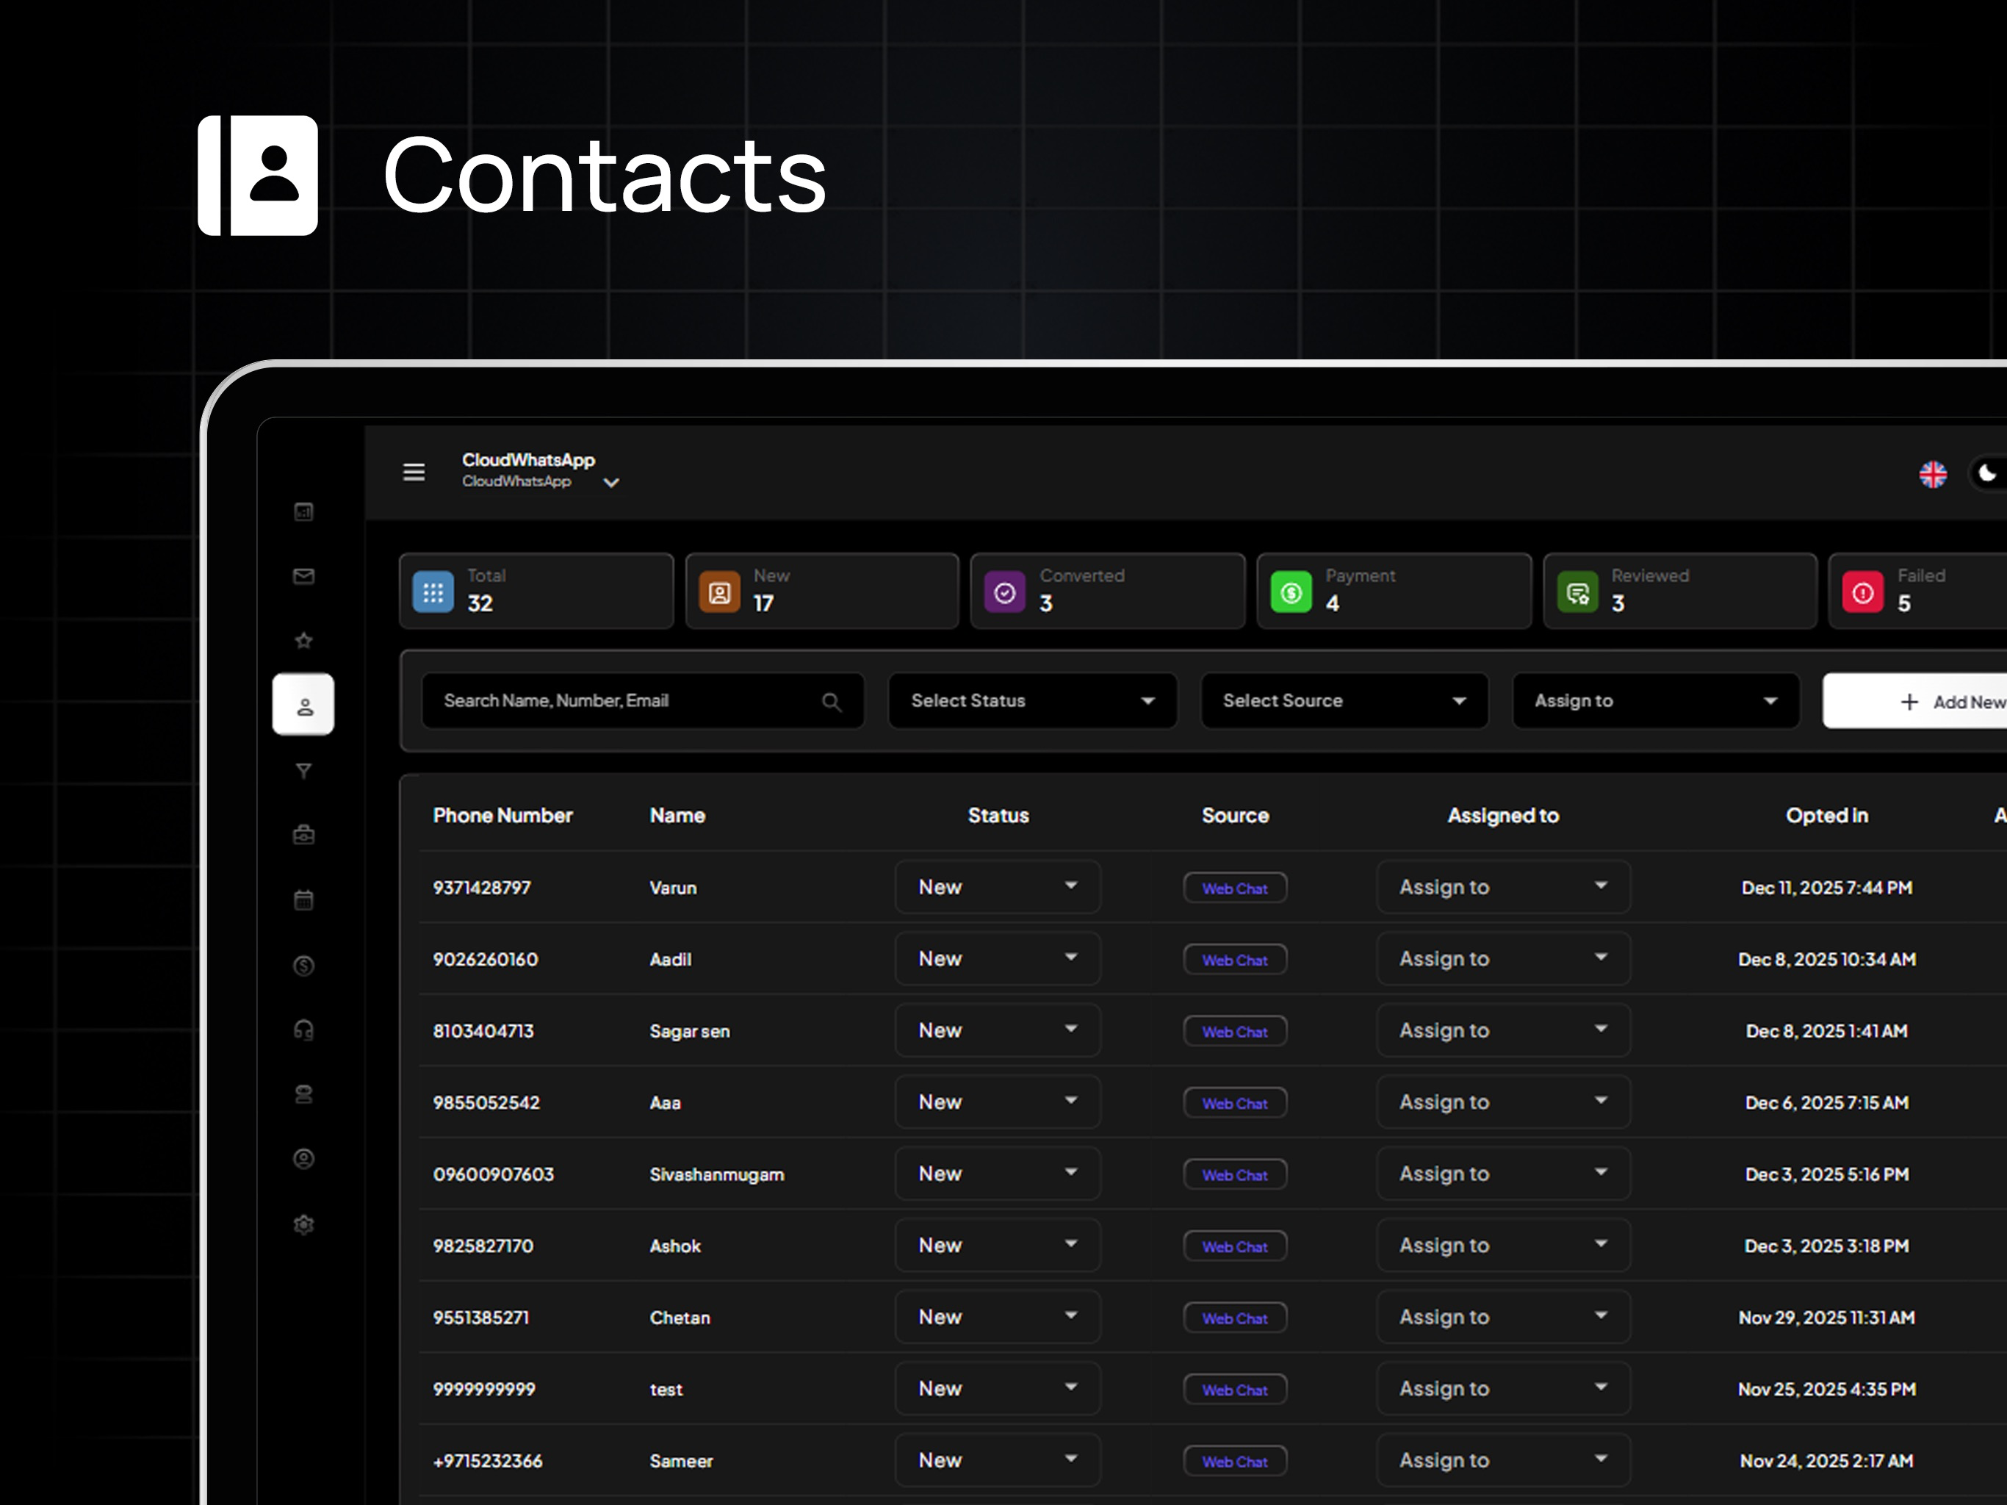Click the briefcase icon in the sidebar
The image size is (2007, 1505).
point(304,834)
